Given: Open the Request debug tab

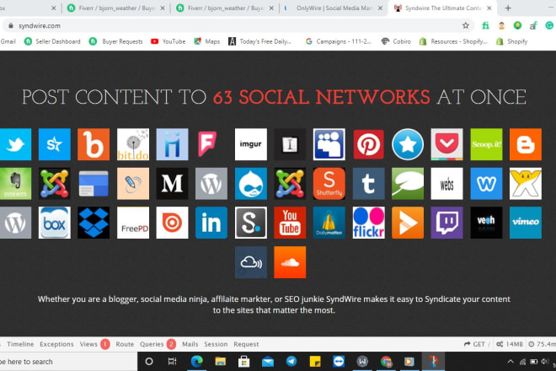Looking at the screenshot, I should tap(246, 344).
